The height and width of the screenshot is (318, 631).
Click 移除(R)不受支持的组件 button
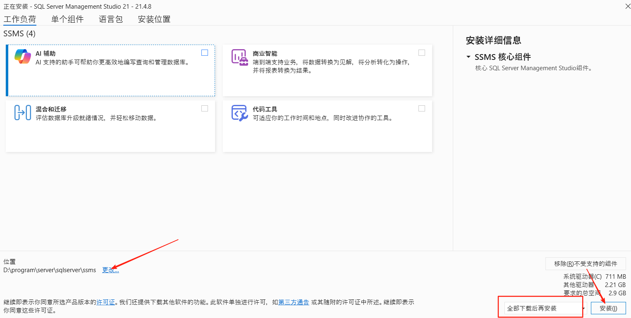pyautogui.click(x=586, y=263)
